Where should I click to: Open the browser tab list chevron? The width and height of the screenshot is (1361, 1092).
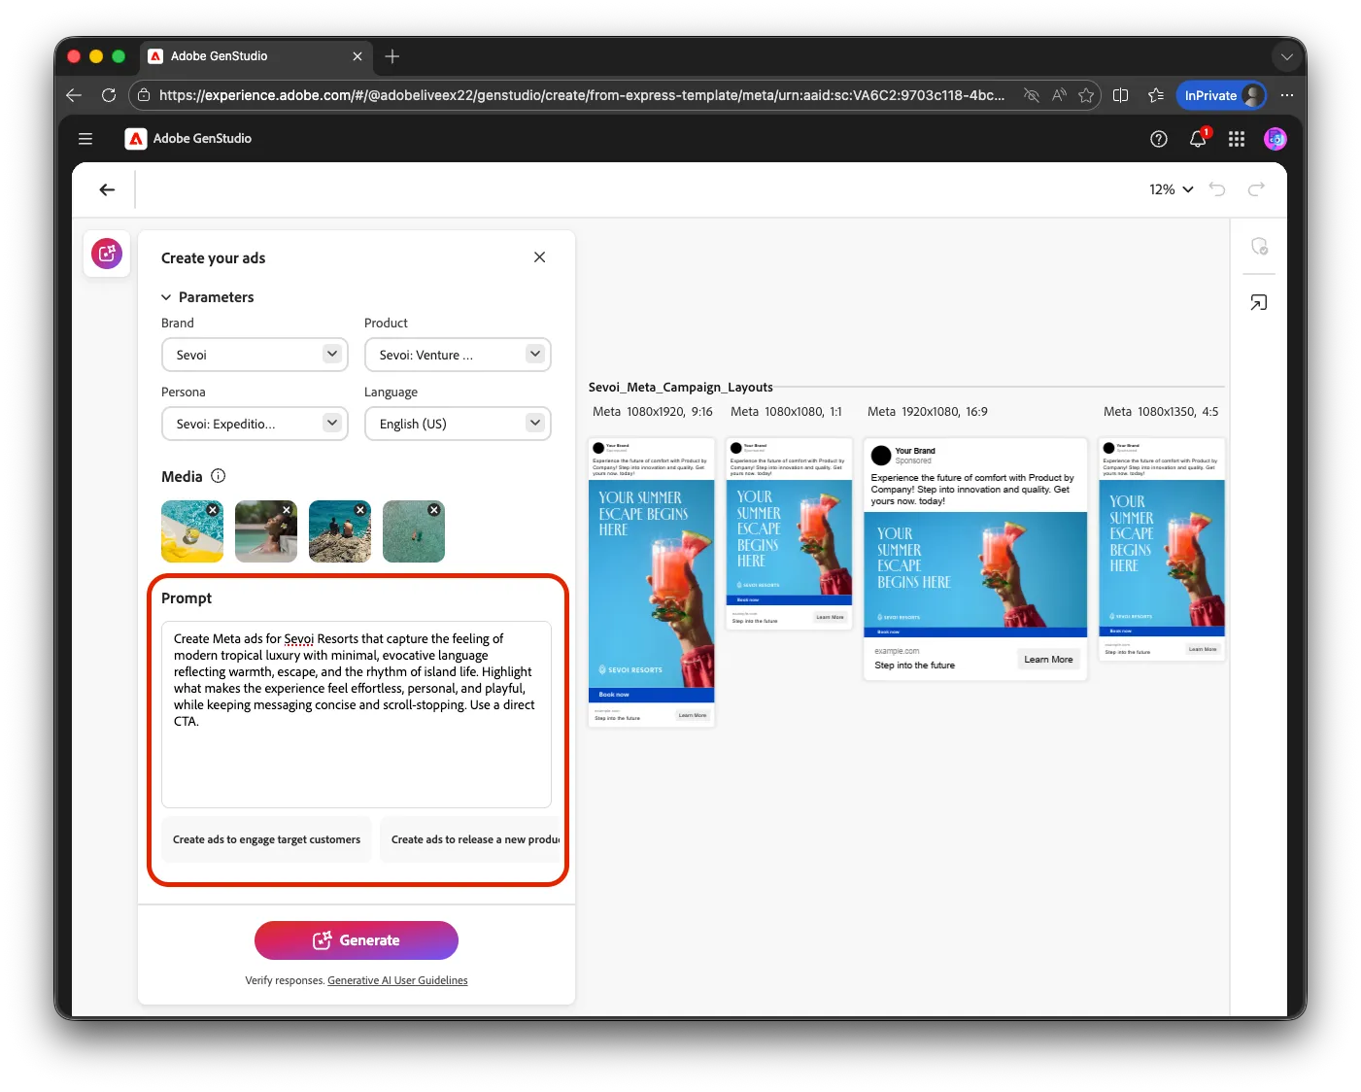tap(1287, 56)
